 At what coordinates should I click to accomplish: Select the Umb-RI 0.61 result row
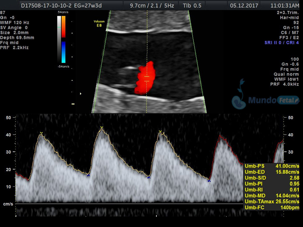[x=271, y=190]
